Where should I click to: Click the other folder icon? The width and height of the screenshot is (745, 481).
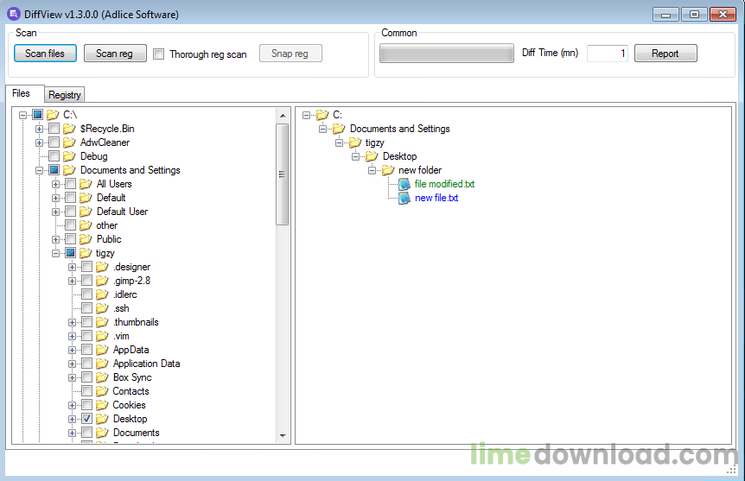pyautogui.click(x=86, y=225)
